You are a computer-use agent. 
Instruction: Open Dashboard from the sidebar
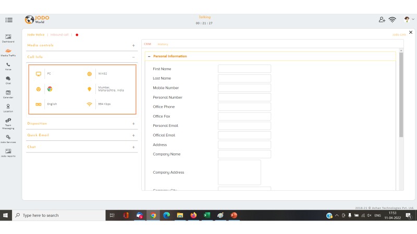coord(8,37)
